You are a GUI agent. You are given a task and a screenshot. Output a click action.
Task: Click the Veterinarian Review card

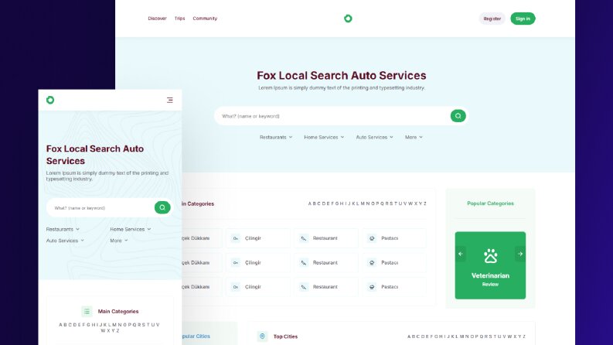(490, 265)
